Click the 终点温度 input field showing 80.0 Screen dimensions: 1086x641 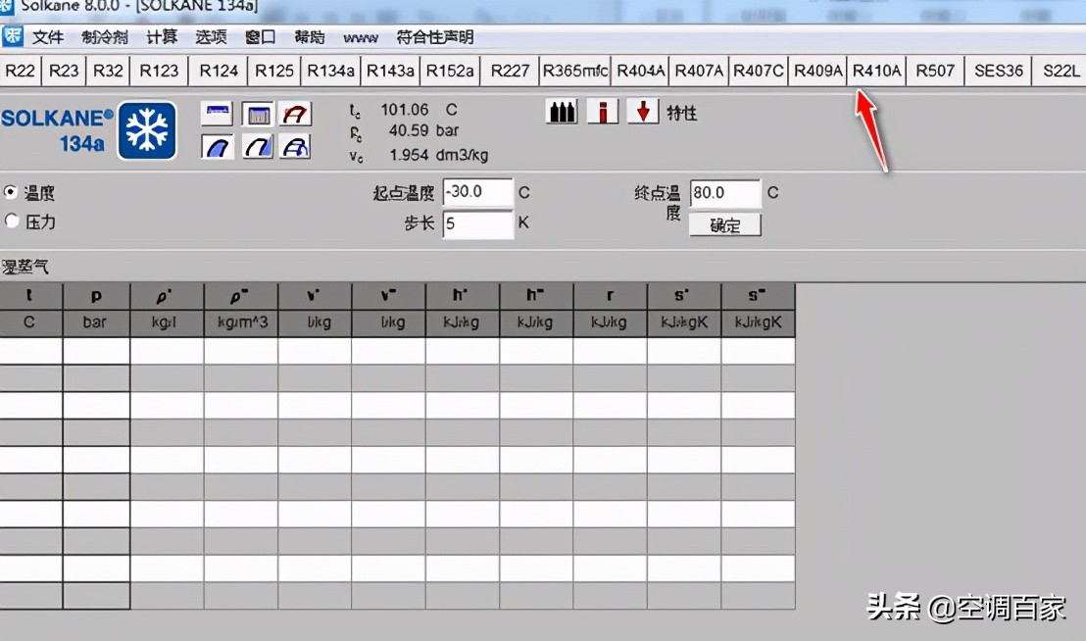725,192
